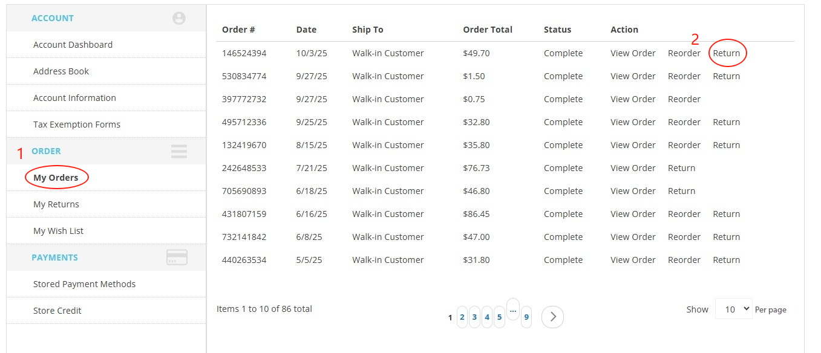Screen dimensions: 821x353
Task: Open Store Credit page
Action: point(57,311)
